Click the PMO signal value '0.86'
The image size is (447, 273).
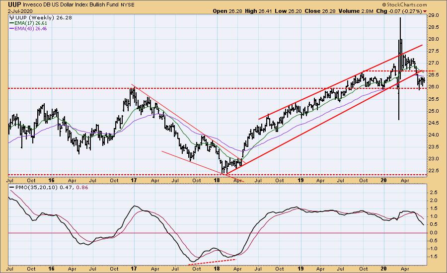tap(82, 188)
